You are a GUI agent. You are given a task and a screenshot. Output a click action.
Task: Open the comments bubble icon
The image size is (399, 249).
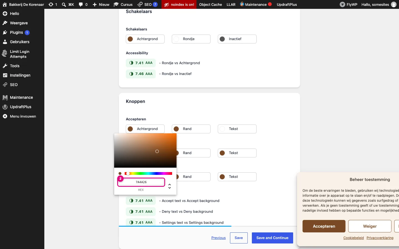[81, 4]
